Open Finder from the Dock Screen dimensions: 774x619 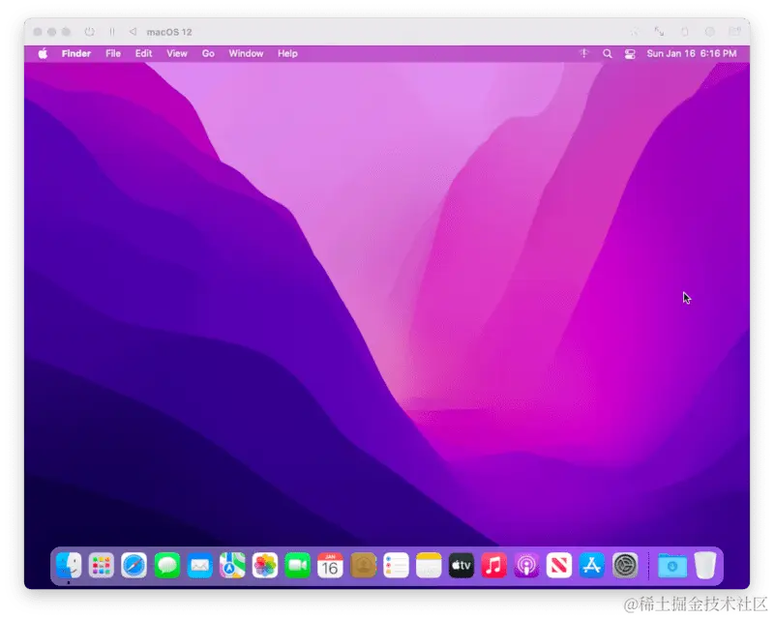click(x=69, y=565)
